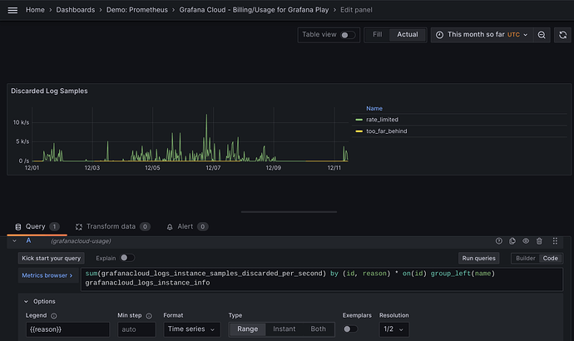Show help for query A
Image resolution: width=574 pixels, height=341 pixels.
(x=499, y=240)
